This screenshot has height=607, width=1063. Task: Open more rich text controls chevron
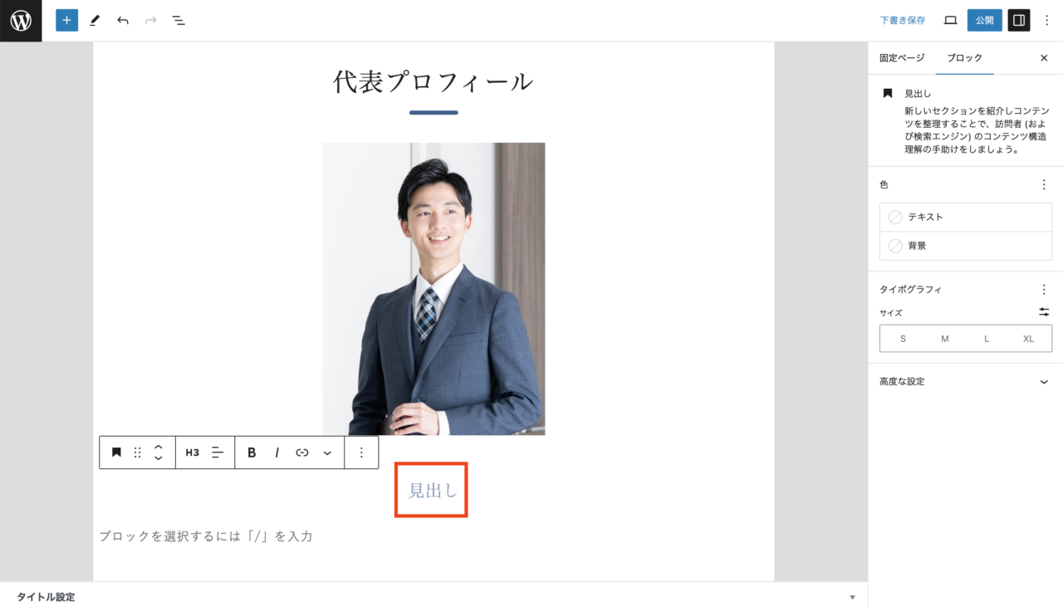point(327,453)
